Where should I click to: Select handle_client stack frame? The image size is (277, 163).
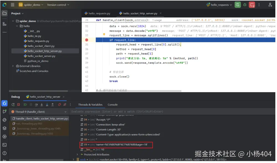click(x=40, y=119)
